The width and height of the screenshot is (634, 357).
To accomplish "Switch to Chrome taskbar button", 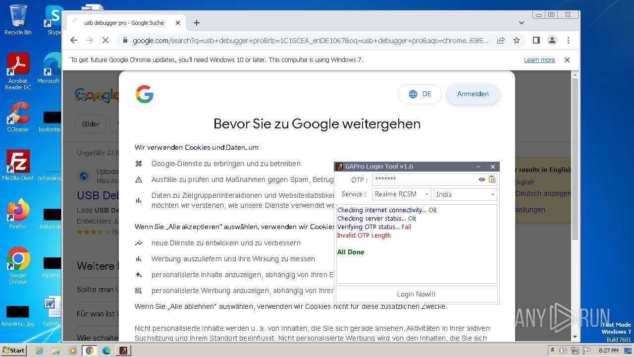I will (90, 351).
